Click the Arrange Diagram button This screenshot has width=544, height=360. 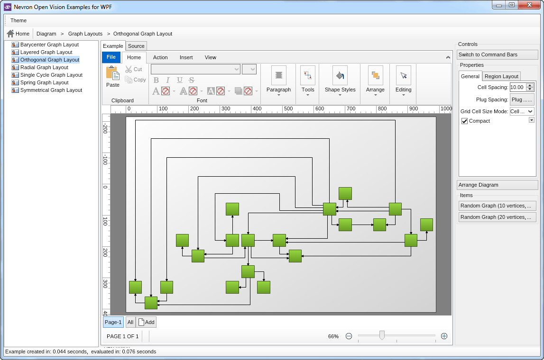(497, 185)
